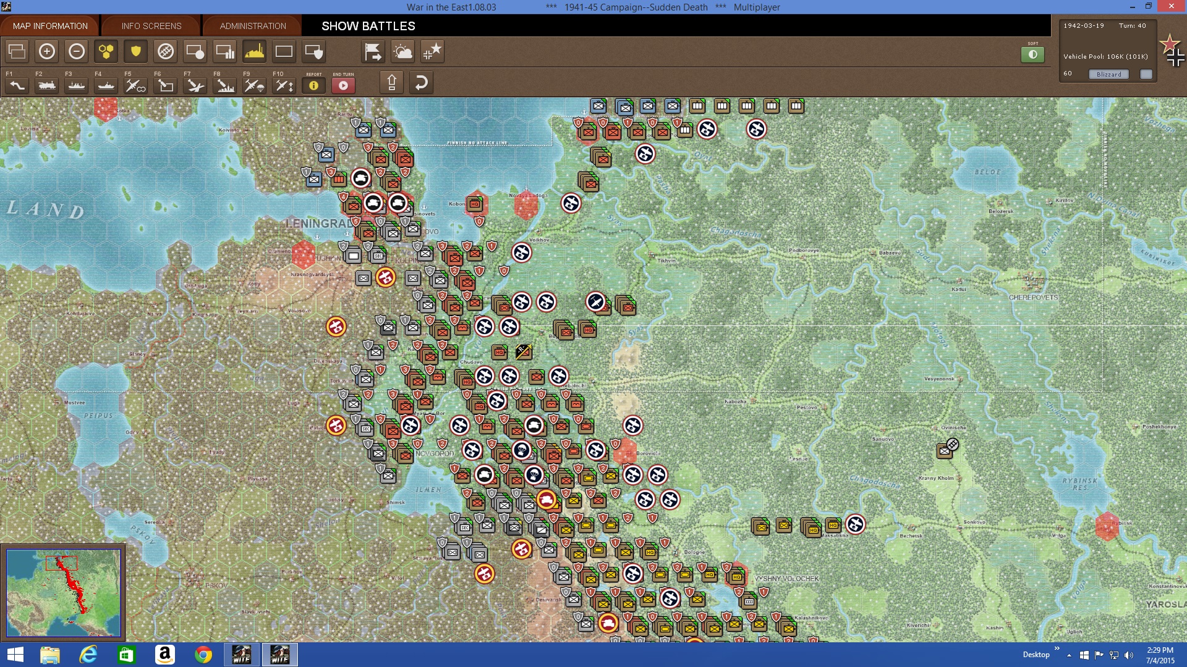The height and width of the screenshot is (667, 1187).
Task: Select F6 bomb unit mode
Action: pos(165,85)
